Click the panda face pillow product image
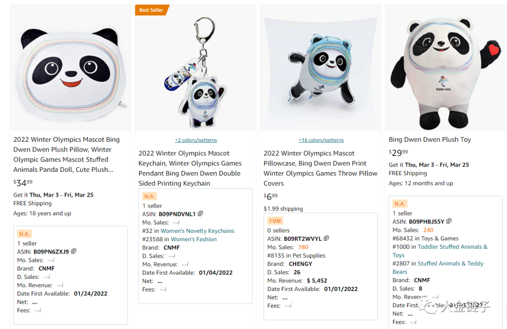The width and height of the screenshot is (507, 329). (70, 68)
